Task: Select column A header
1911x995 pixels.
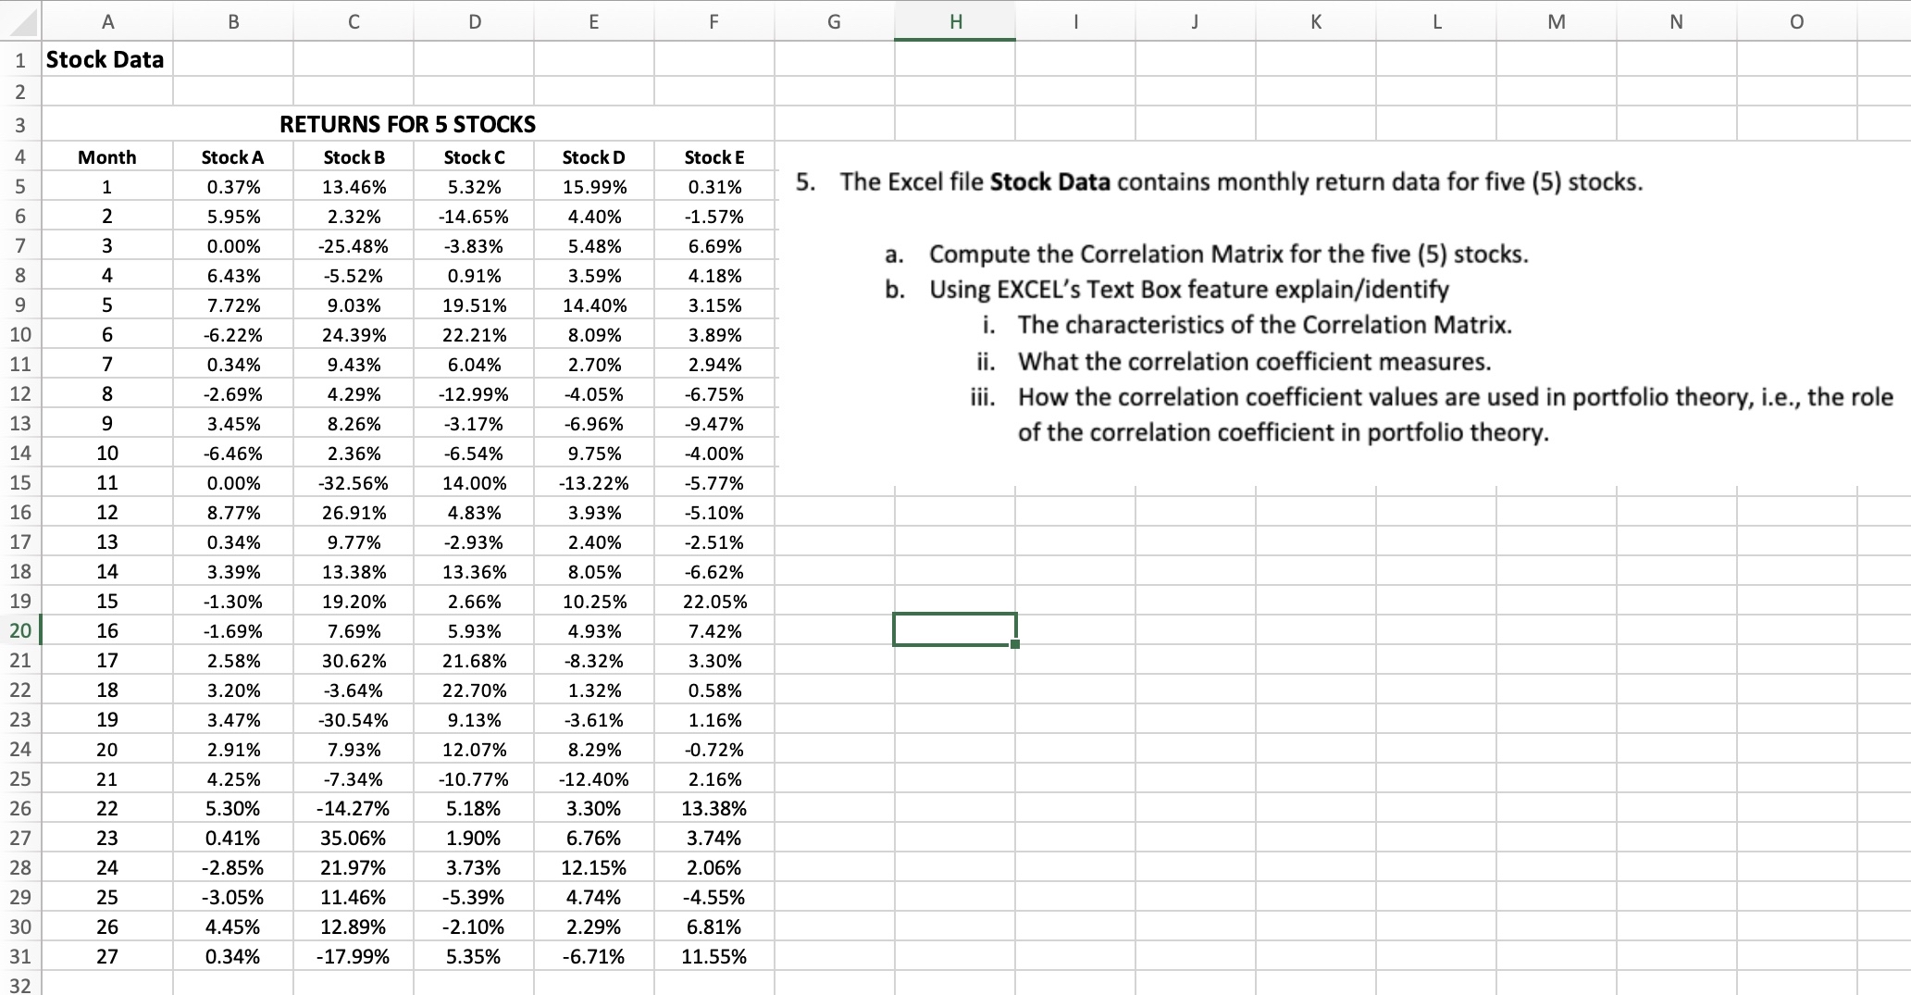Action: 106,20
